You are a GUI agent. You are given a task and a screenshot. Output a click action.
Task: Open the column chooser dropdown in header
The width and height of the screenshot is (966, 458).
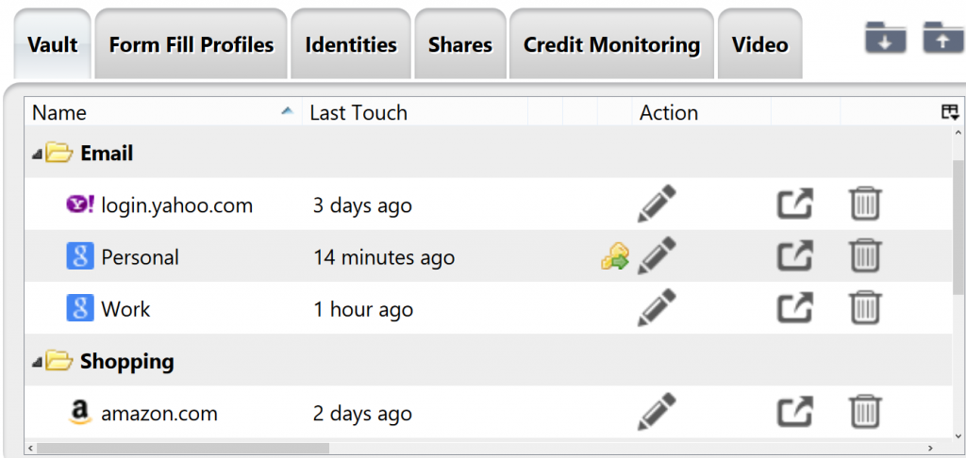point(949,112)
